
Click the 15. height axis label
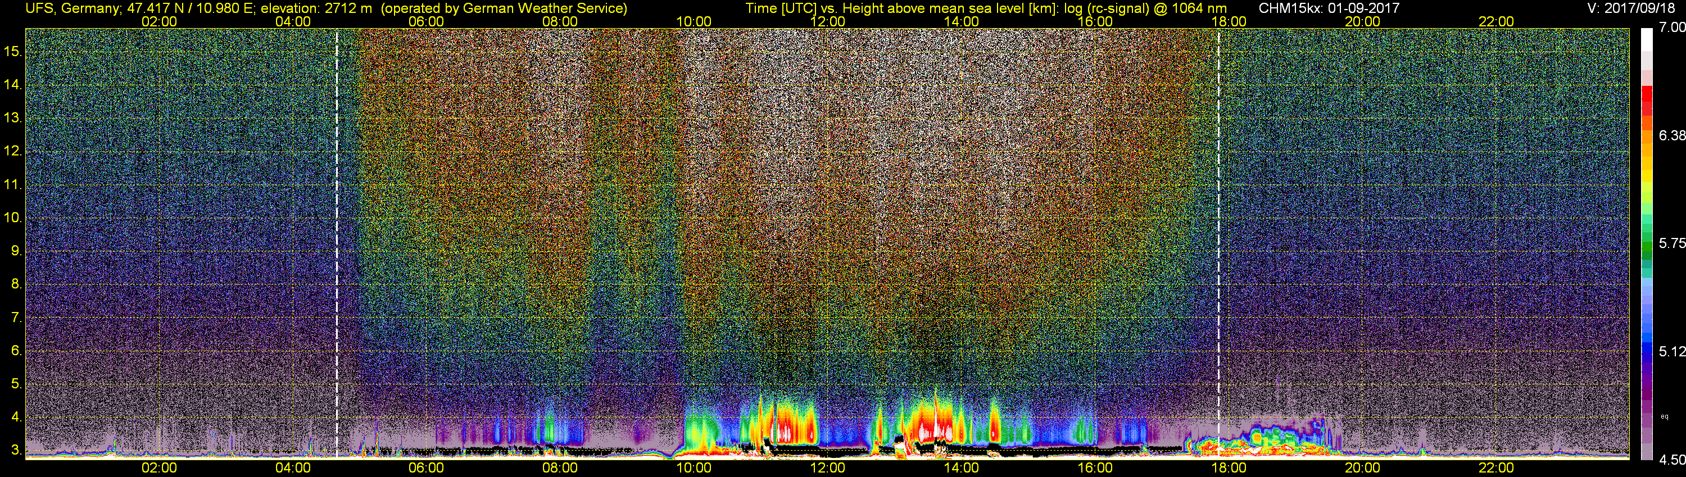13,51
